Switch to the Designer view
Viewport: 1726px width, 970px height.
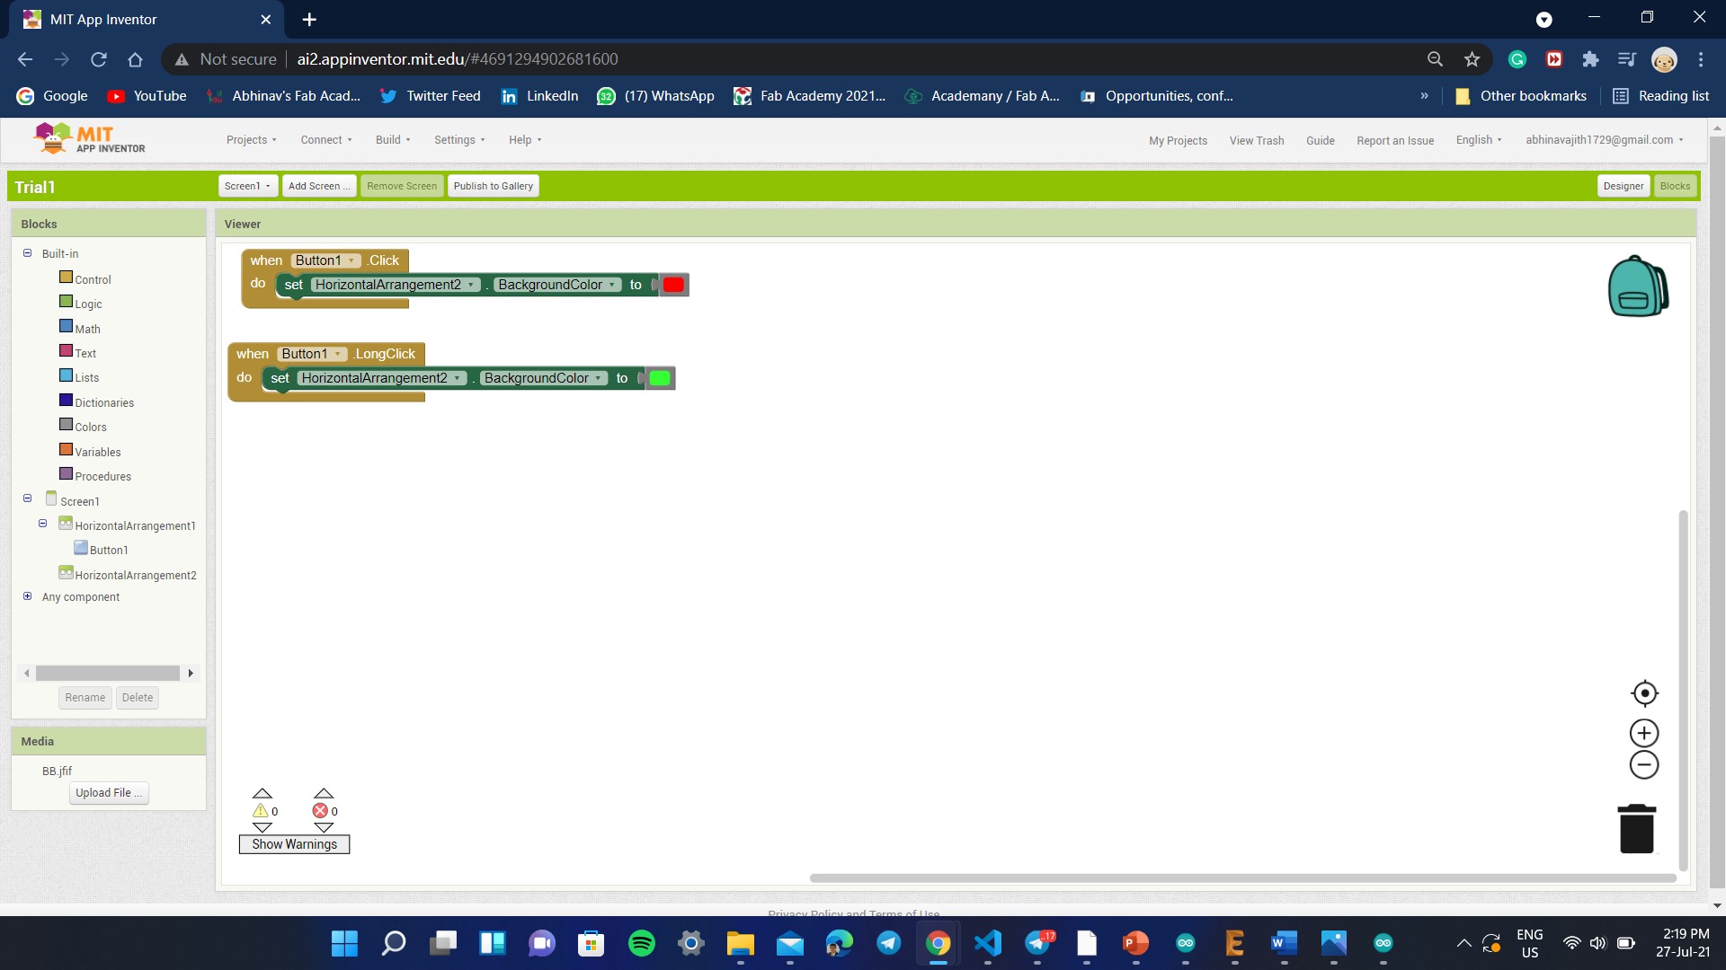coord(1624,186)
